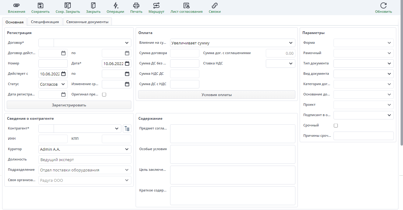Open calendar for Договор действует start date
The height and width of the screenshot is (210, 403).
pos(63,53)
